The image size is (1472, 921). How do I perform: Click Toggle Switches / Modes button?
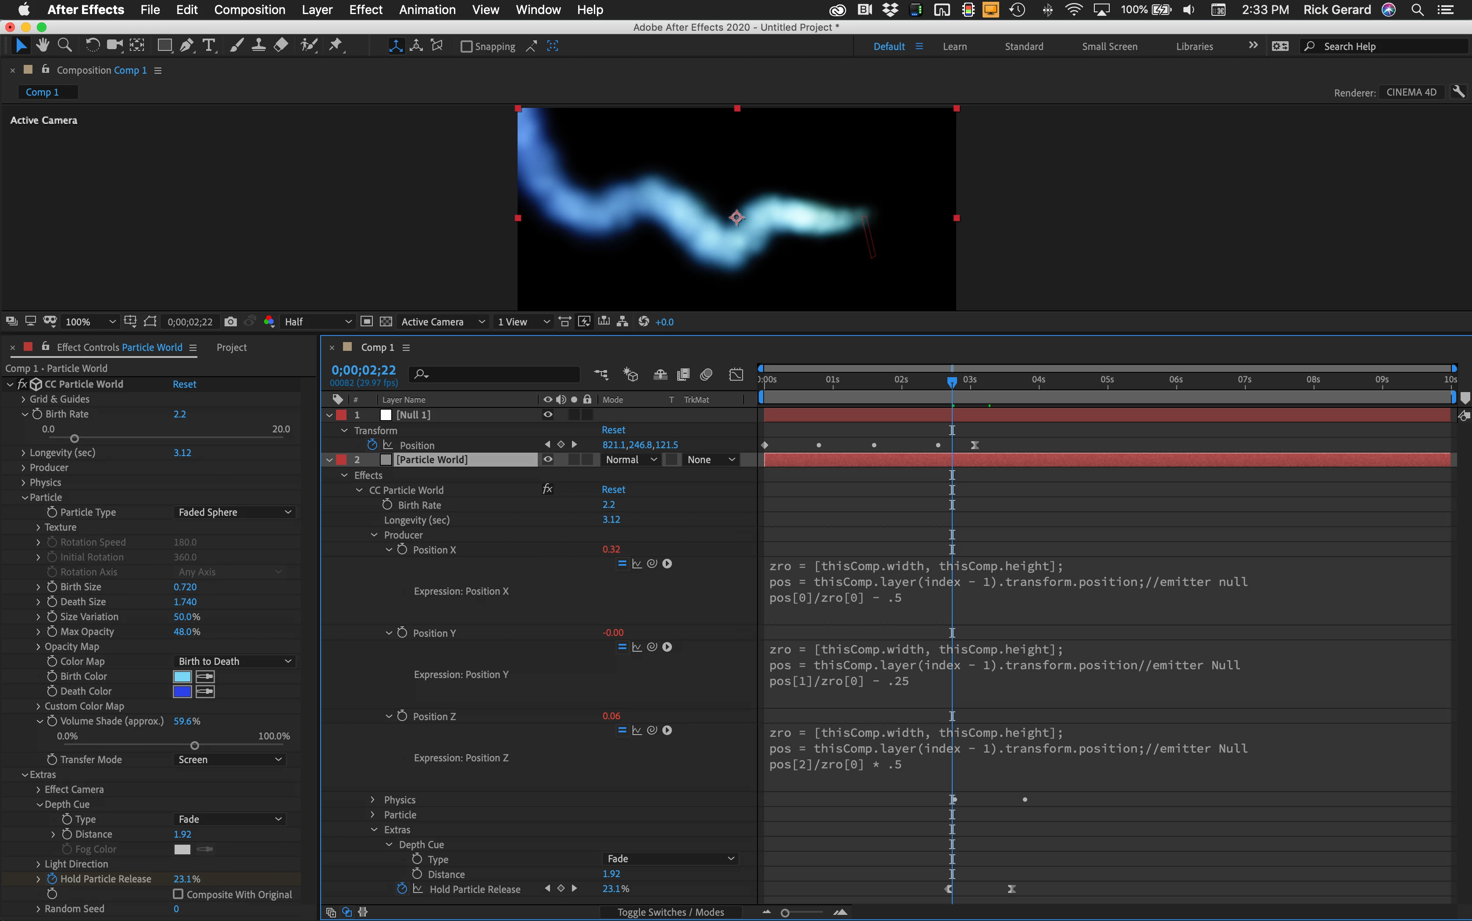pyautogui.click(x=670, y=912)
